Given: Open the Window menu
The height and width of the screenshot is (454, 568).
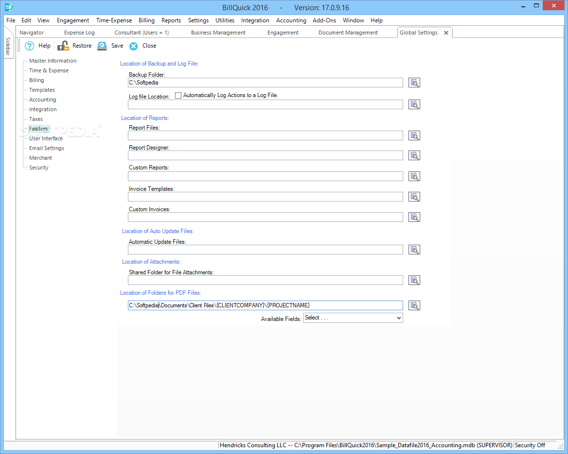Looking at the screenshot, I should tap(353, 20).
